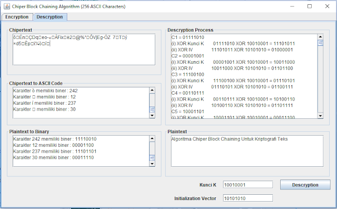Click 'Karakter 12 memiliki biner : 00001100'

[54, 145]
